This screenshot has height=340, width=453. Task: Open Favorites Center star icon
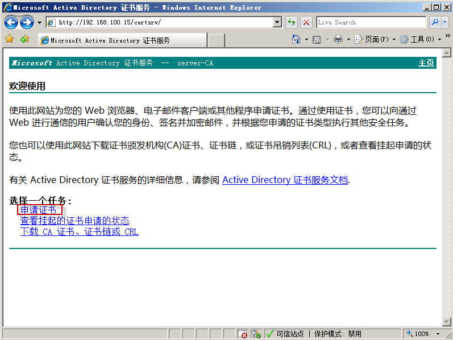(x=9, y=40)
